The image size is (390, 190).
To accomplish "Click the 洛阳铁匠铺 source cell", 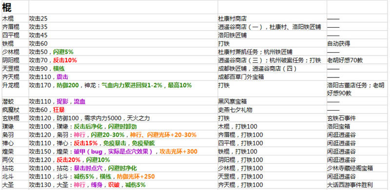I will (x=273, y=35).
